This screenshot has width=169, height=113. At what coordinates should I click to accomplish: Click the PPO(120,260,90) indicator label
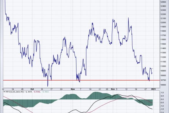pyautogui.click(x=15, y=92)
